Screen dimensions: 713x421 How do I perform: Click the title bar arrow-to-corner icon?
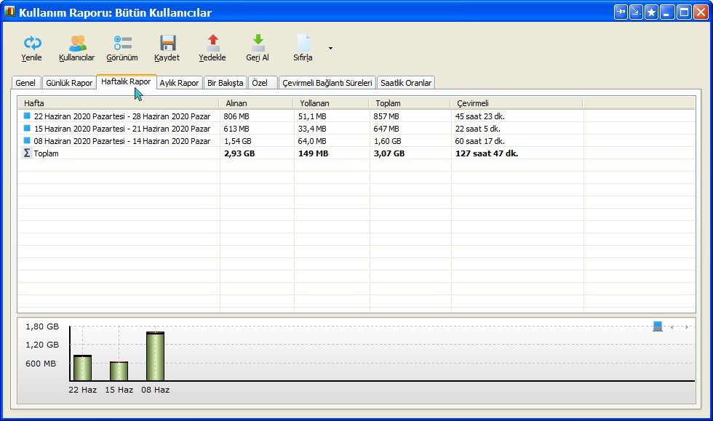click(x=636, y=12)
